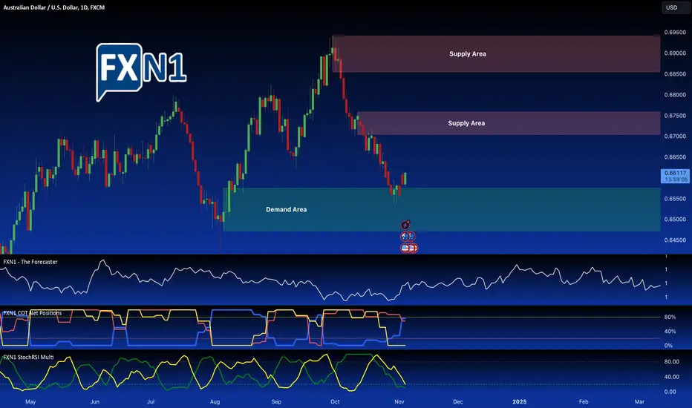This screenshot has width=692, height=408.
Task: Click the Australian Dollar / U.S. Dollar chart title
Action: click(x=54, y=7)
